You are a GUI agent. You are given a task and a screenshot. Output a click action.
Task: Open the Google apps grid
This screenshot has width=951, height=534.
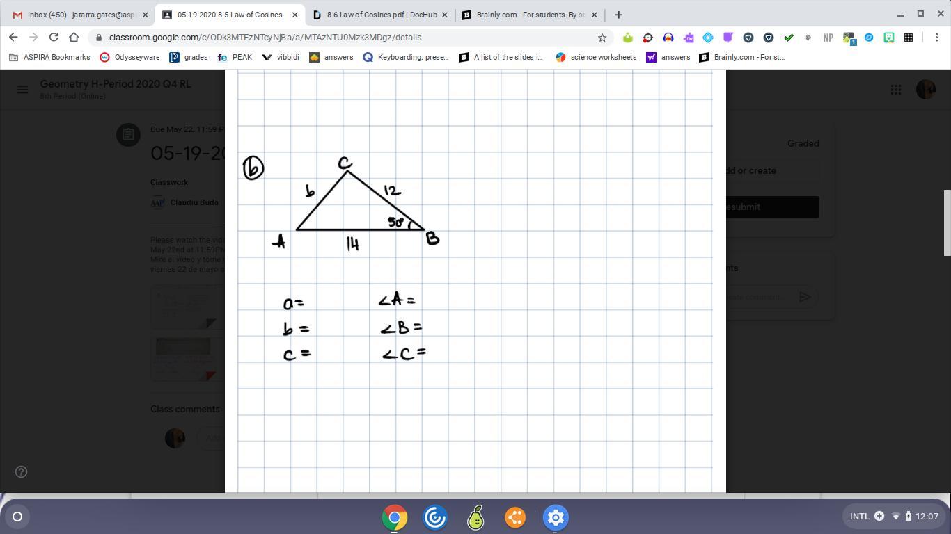coord(896,89)
